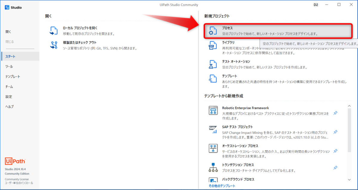Open the その他のテンプレート link

[222, 186]
